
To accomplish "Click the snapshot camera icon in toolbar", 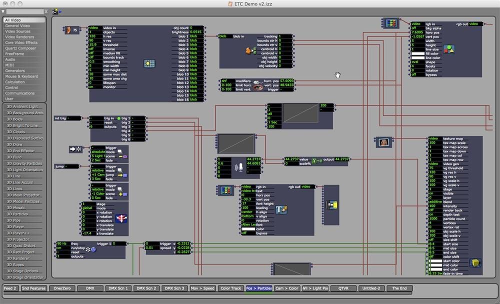I will coord(54,11).
